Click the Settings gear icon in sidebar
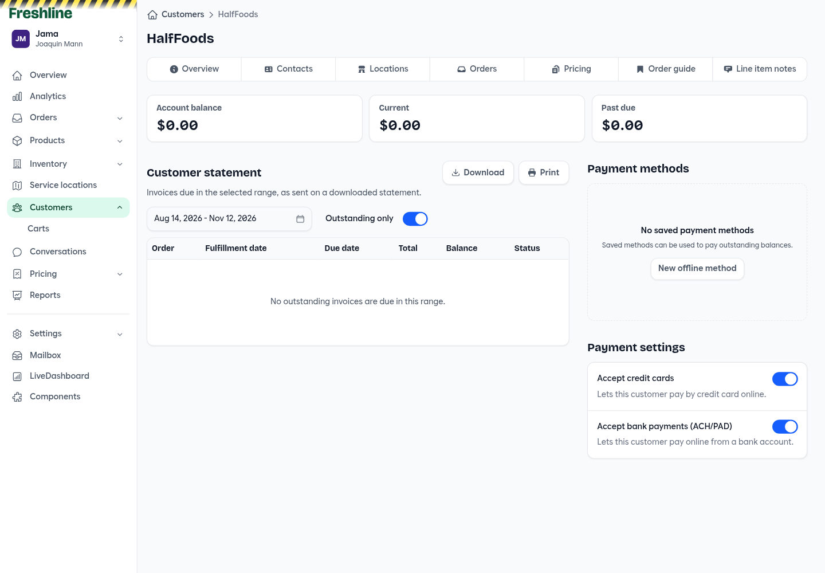Viewport: 825px width, 573px height. pos(17,334)
